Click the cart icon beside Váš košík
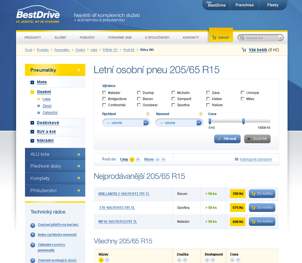The image size is (302, 263). point(244,50)
